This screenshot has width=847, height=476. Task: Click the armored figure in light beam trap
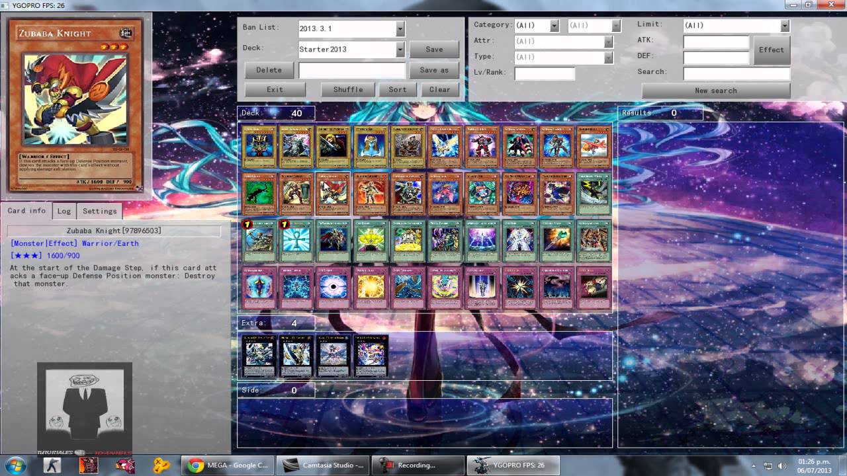pyautogui.click(x=482, y=289)
